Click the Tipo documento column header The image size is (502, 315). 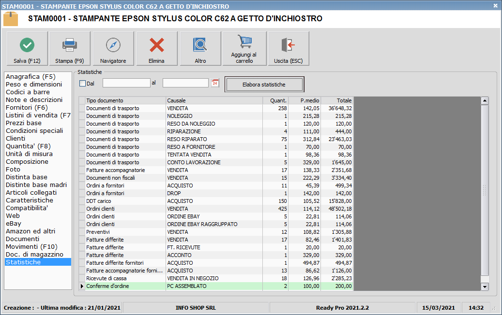point(125,100)
